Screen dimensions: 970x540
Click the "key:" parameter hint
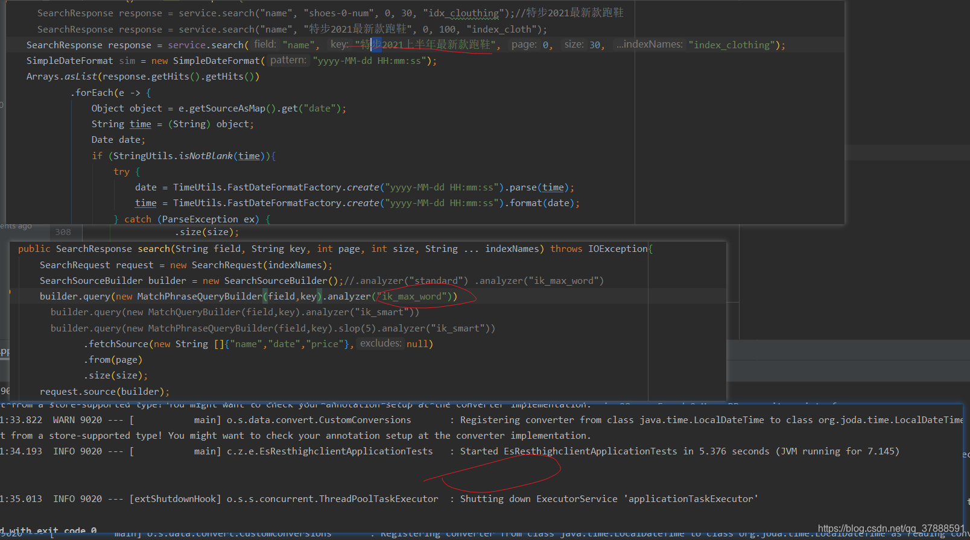pos(339,45)
